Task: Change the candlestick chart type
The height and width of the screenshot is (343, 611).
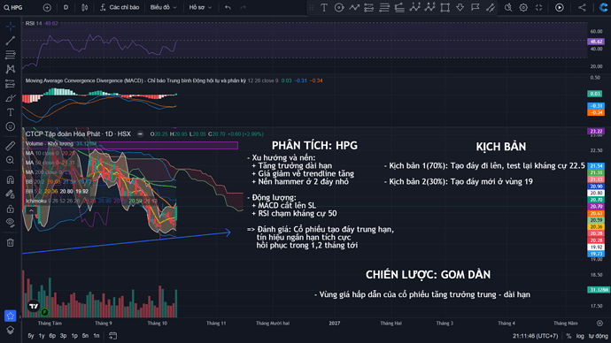Action: [84, 7]
